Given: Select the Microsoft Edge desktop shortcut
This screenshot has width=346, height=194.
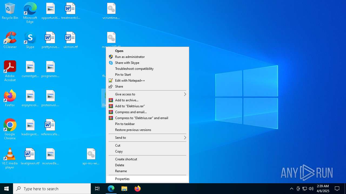Looking at the screenshot, I should pyautogui.click(x=30, y=13).
